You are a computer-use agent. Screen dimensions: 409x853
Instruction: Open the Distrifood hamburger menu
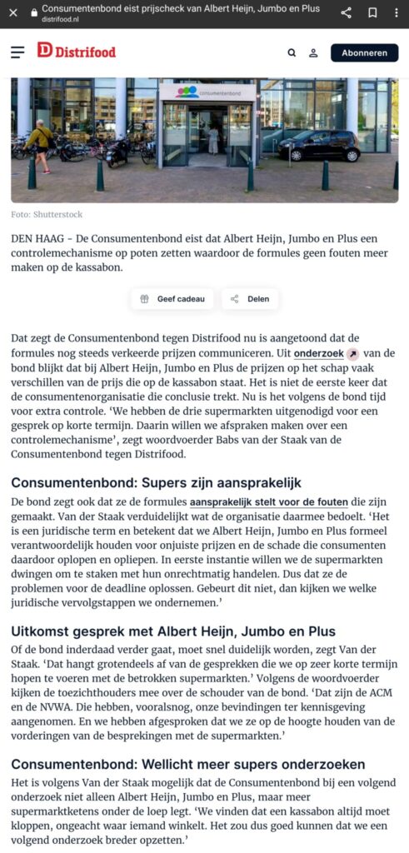(18, 52)
